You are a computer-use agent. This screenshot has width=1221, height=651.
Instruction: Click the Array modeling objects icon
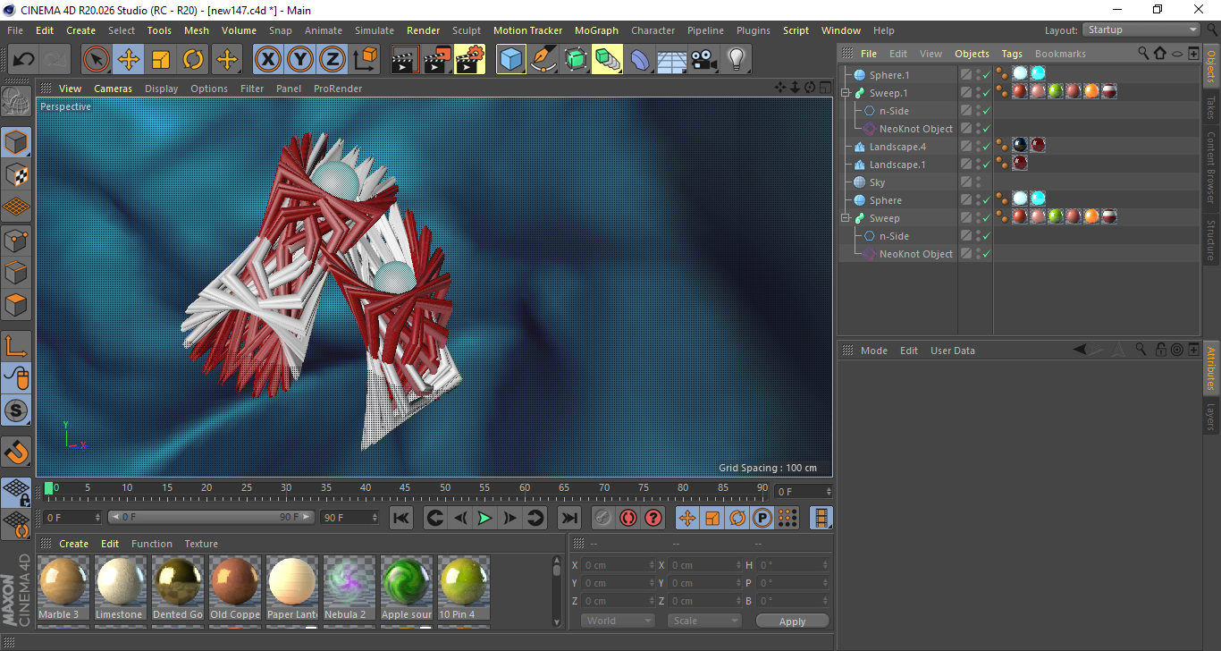click(608, 60)
